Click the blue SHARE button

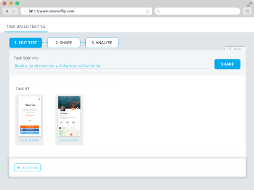point(227,64)
